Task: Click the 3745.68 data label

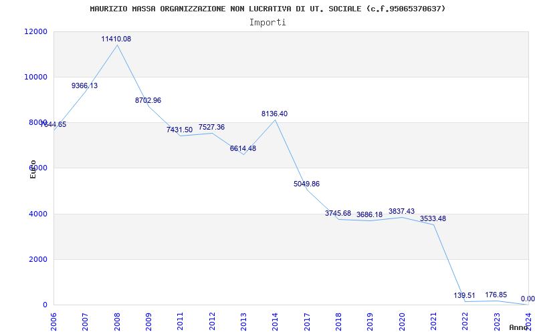Action: coord(338,214)
